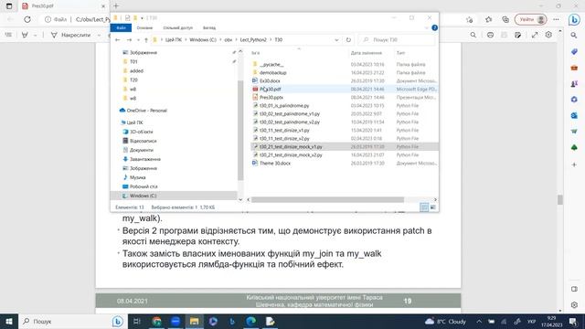The height and width of the screenshot is (329, 585).
Task: Click the file list horizontal scrollbar
Action: point(327,199)
